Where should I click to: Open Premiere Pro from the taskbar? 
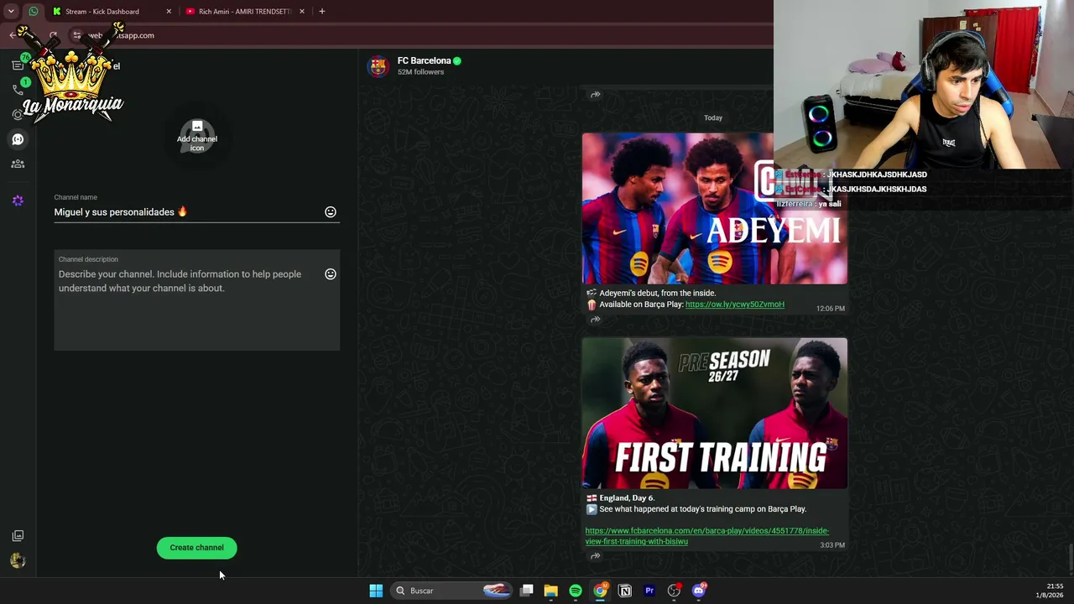pos(649,591)
